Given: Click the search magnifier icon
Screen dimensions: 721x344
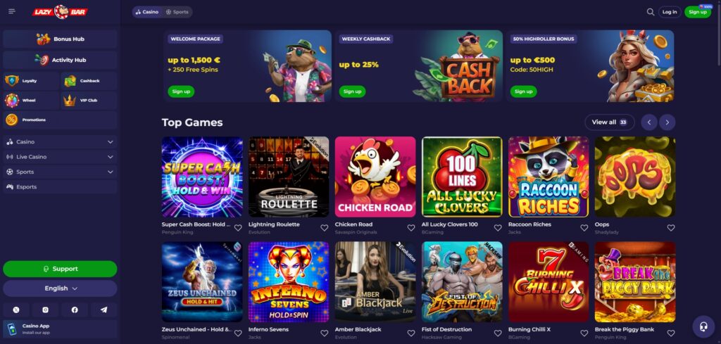Looking at the screenshot, I should pyautogui.click(x=650, y=12).
